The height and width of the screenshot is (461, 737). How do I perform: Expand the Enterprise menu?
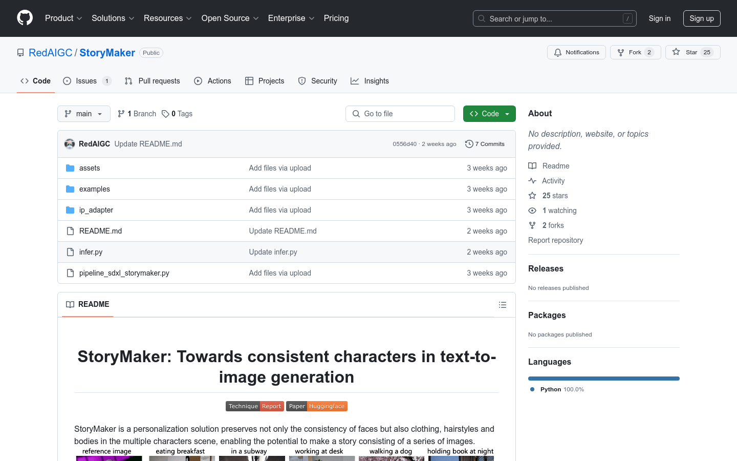(x=291, y=18)
